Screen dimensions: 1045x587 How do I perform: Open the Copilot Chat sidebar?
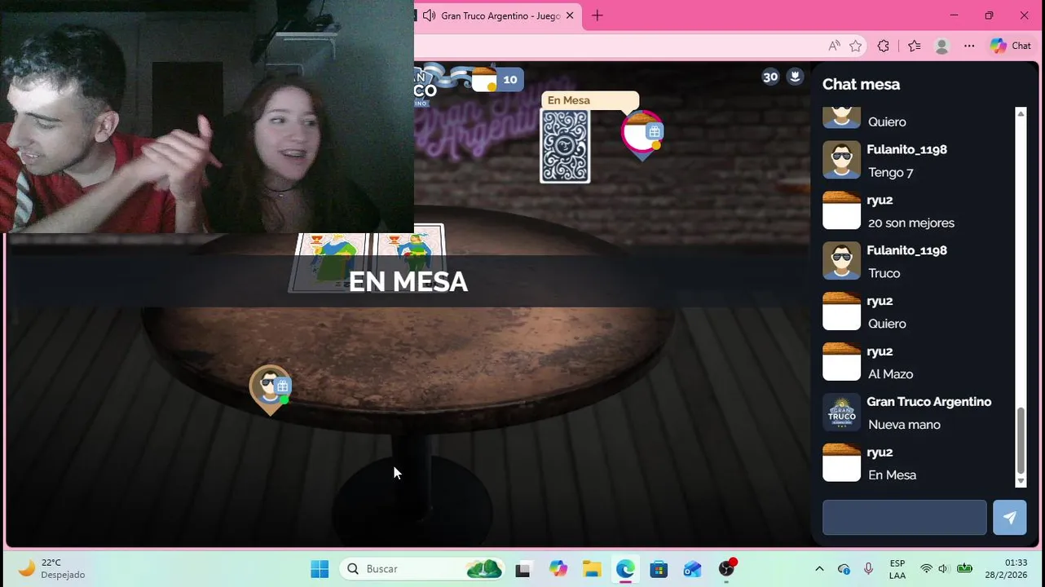click(x=1011, y=46)
